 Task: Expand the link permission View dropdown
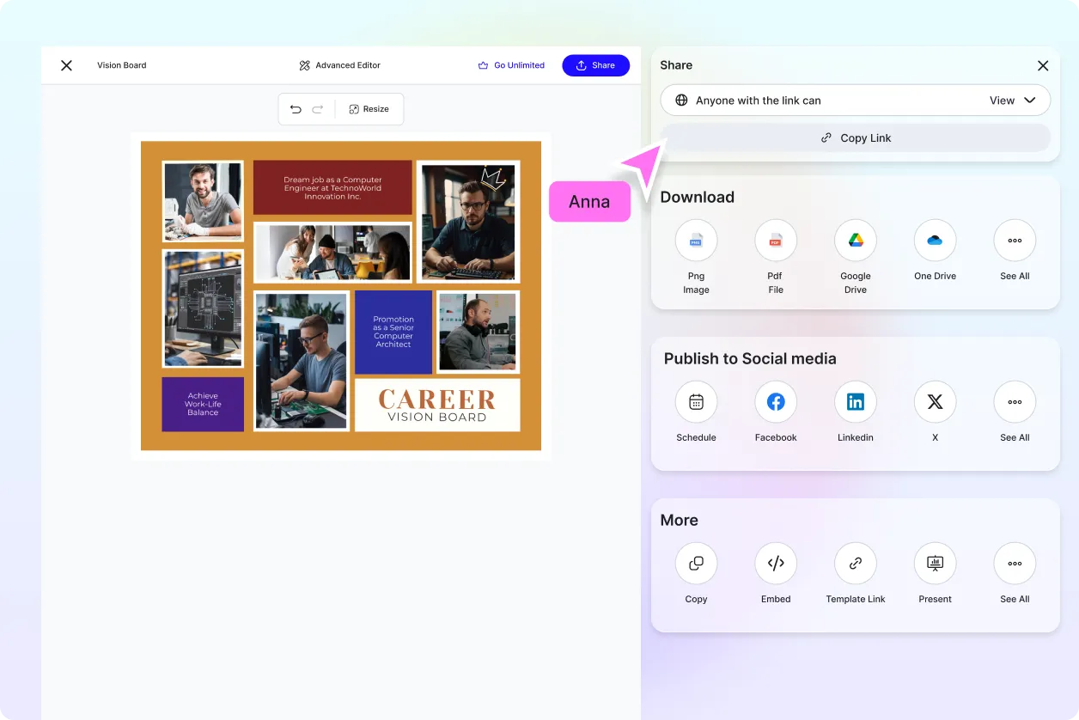[1013, 101]
